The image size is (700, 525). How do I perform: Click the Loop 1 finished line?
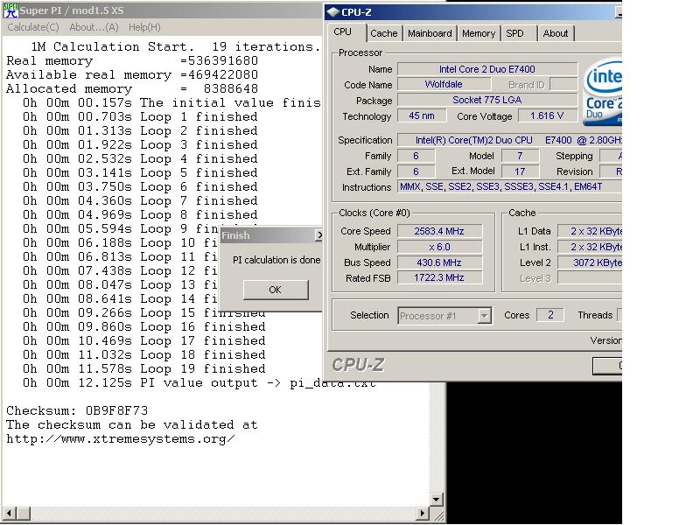[x=140, y=117]
